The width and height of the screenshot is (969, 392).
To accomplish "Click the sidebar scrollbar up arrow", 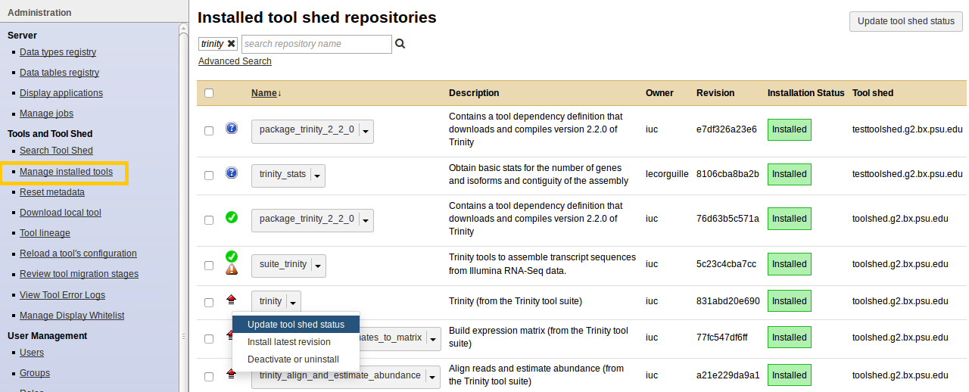I will 183,29.
